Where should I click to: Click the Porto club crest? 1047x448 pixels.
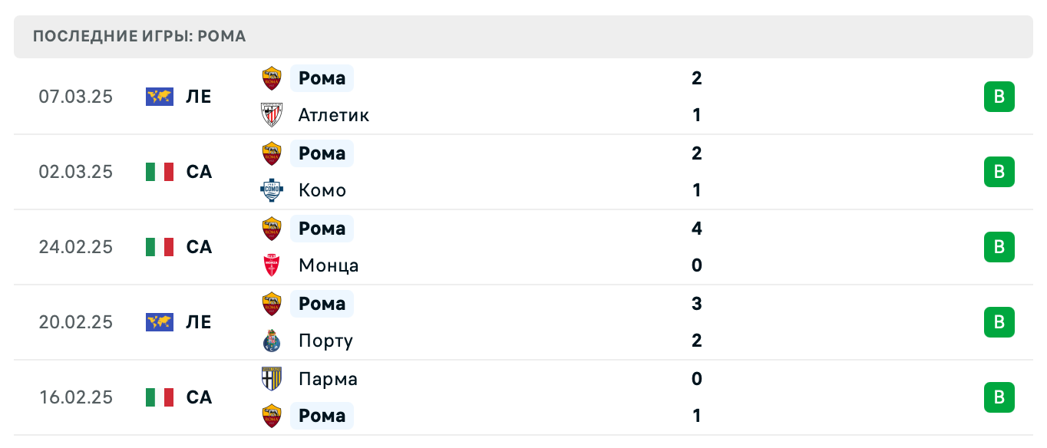point(272,341)
